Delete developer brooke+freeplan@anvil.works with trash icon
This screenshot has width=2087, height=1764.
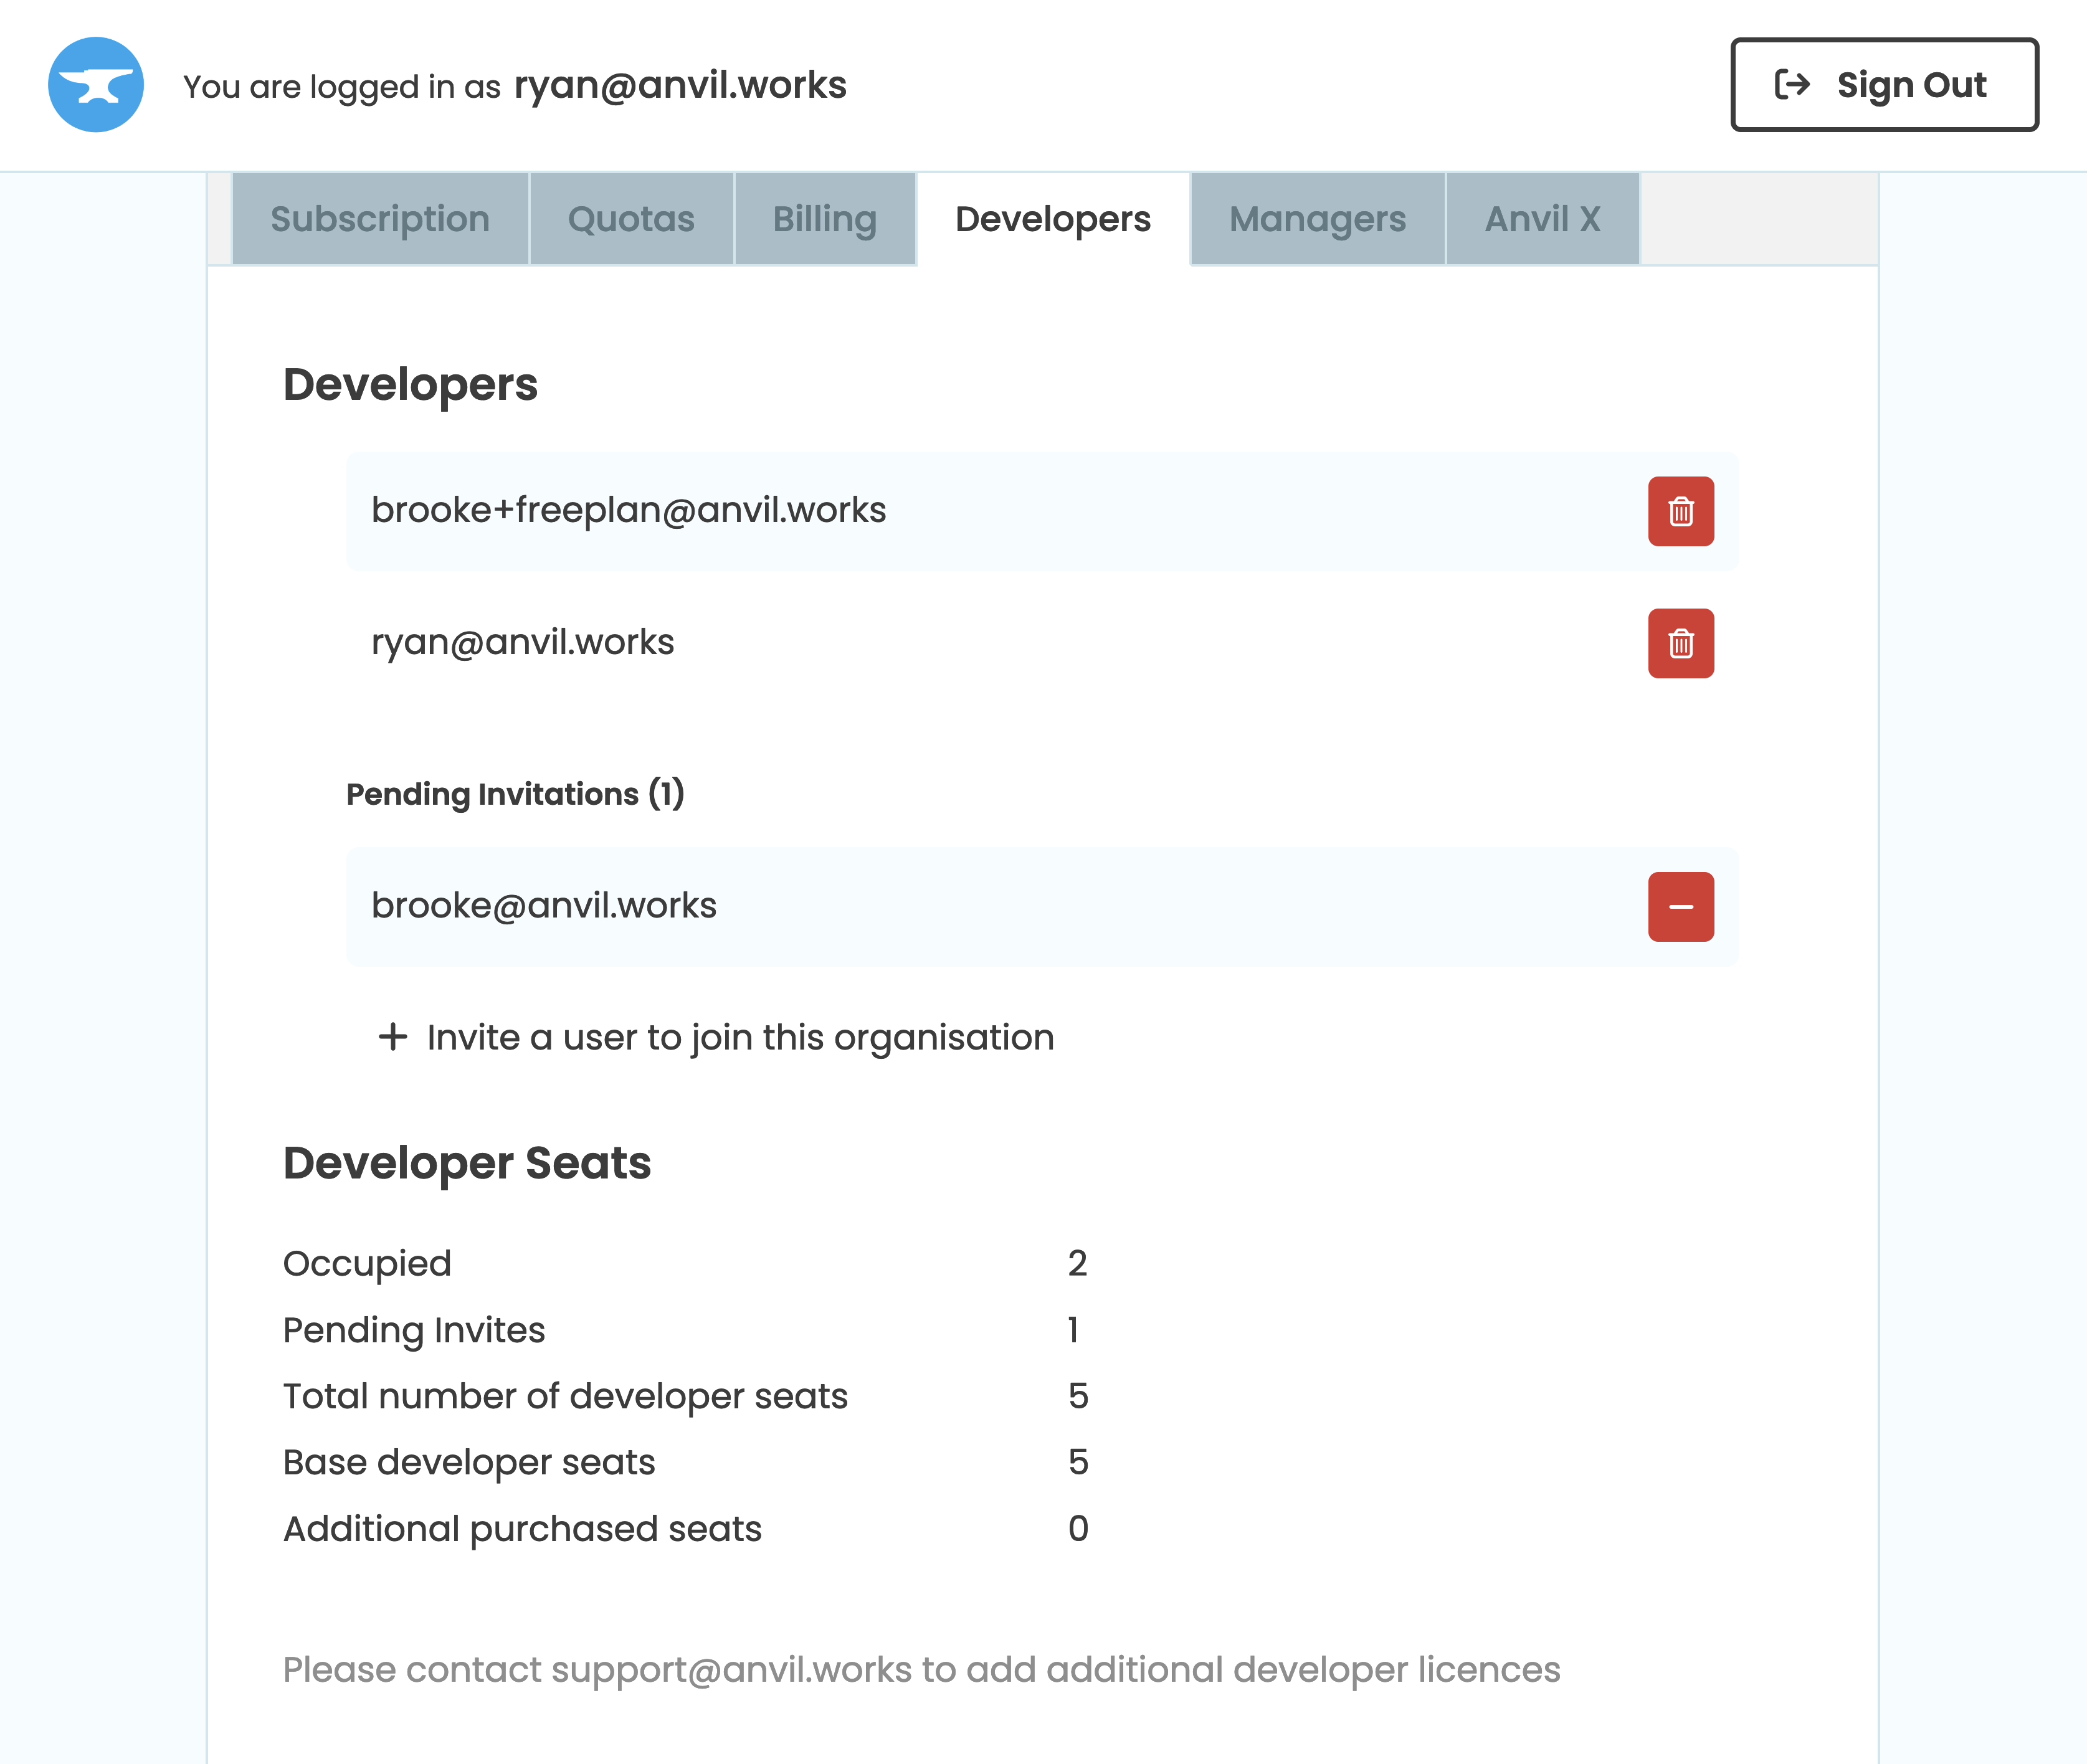[1680, 512]
